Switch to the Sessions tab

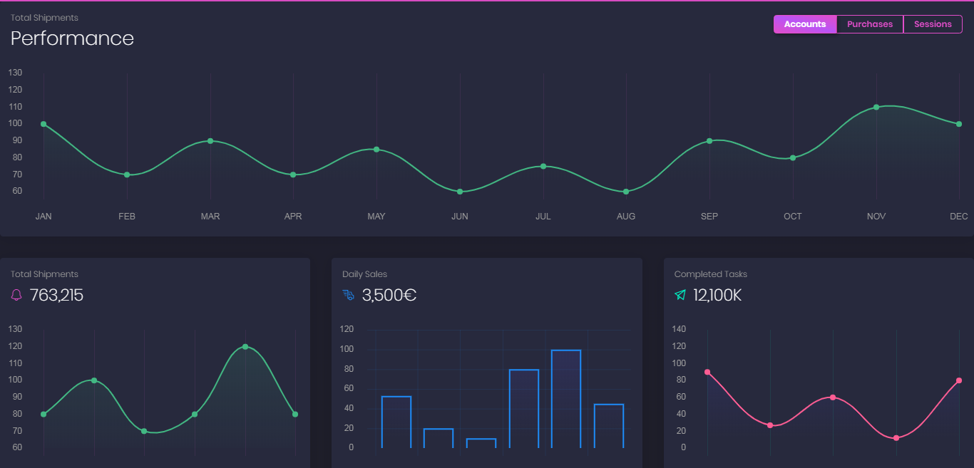click(933, 24)
